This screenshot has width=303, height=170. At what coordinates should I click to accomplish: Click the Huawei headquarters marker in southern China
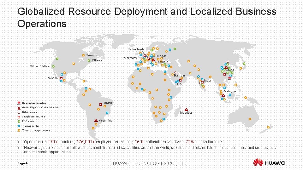click(x=229, y=78)
